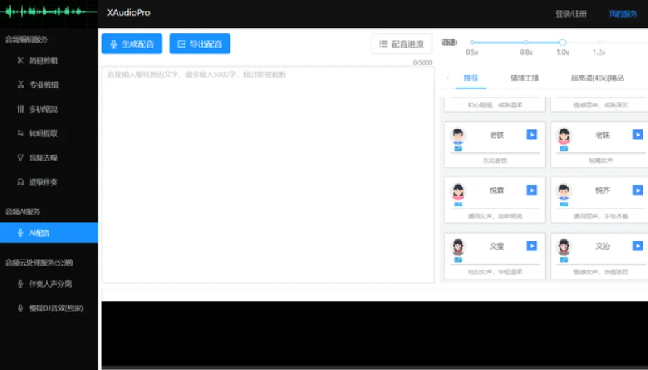648x370 pixels.
Task: Click the text input area
Action: pos(267,175)
